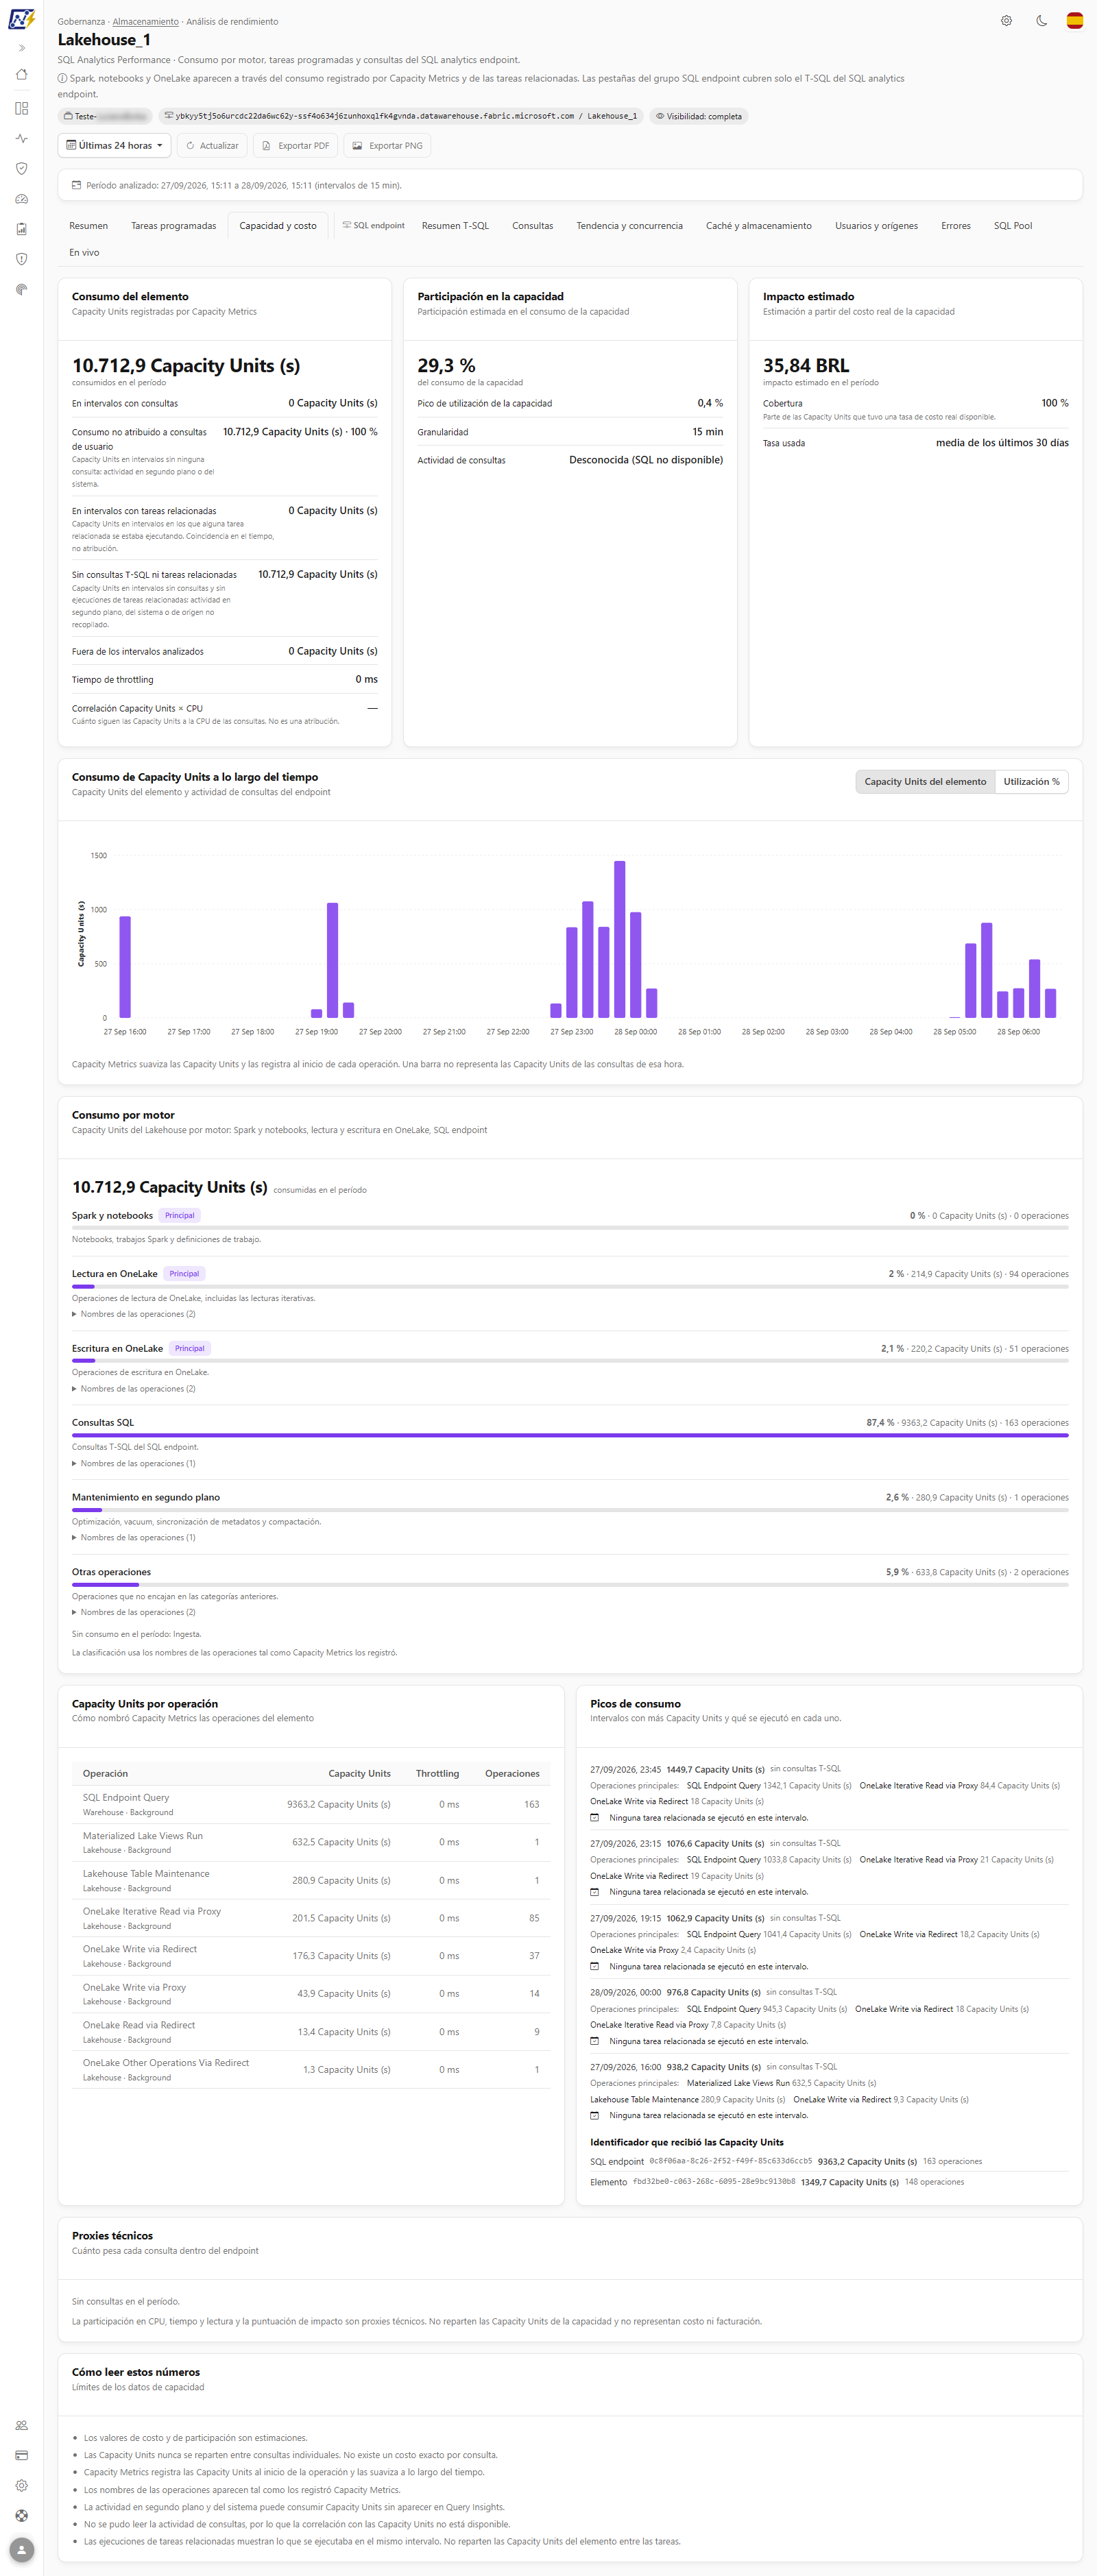Click the Consultas SQL 87,4 % progress bar
Viewport: 1097px width, 2576px height.
[x=570, y=1435]
